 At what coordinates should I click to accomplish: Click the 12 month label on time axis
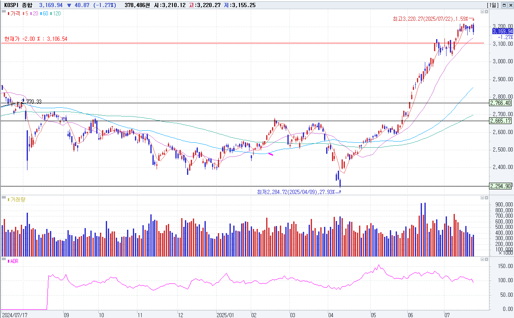(x=181, y=316)
